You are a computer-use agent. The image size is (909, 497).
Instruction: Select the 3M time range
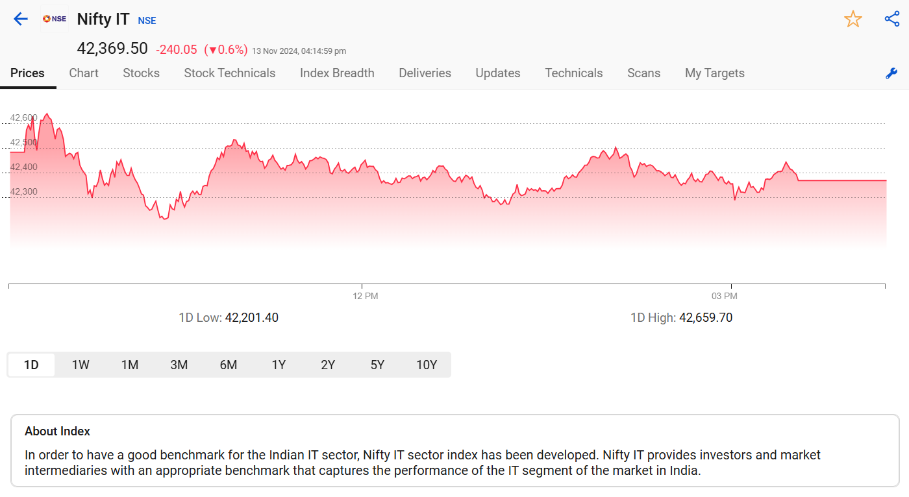coord(179,365)
